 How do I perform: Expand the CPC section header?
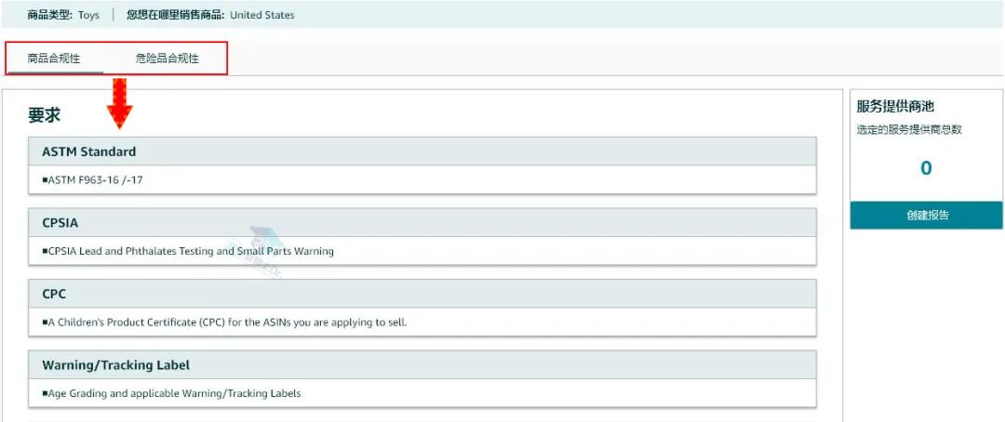click(x=422, y=294)
